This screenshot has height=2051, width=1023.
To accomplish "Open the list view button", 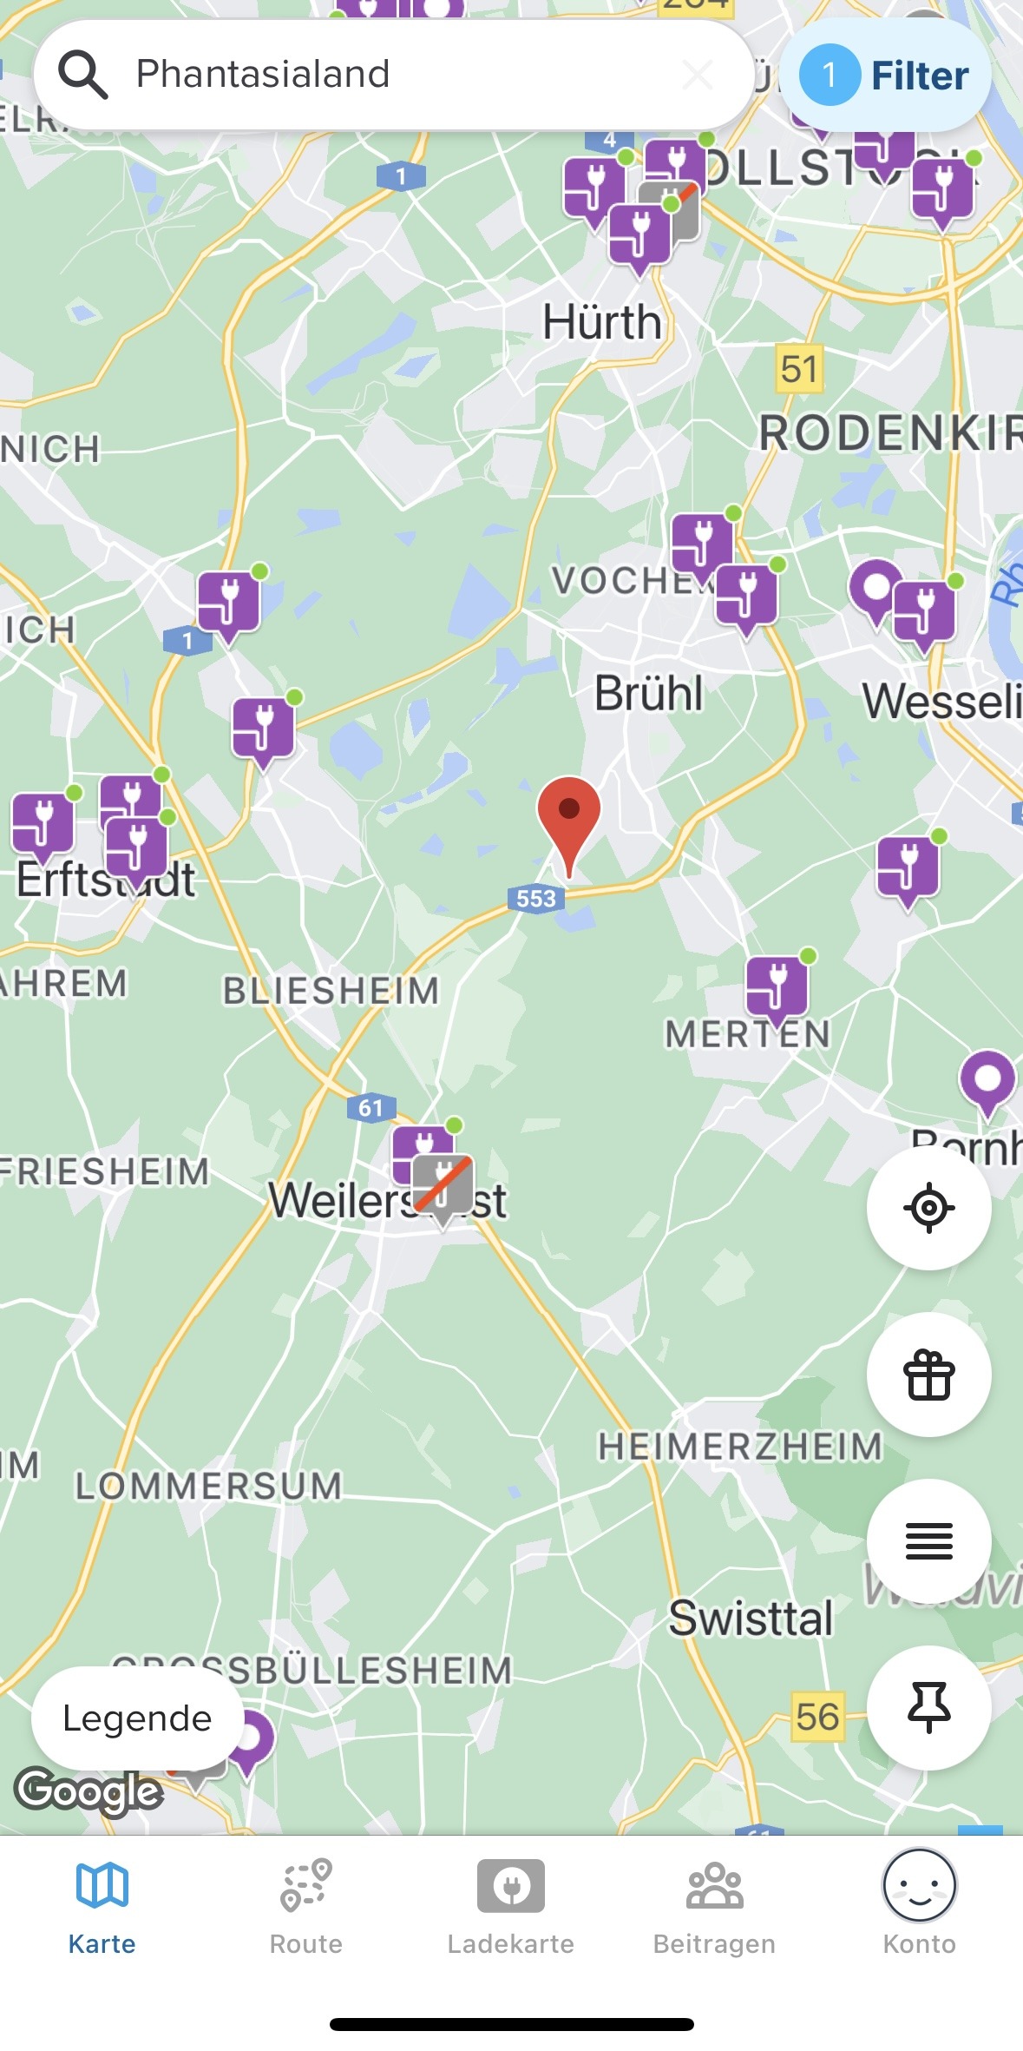I will (x=928, y=1541).
